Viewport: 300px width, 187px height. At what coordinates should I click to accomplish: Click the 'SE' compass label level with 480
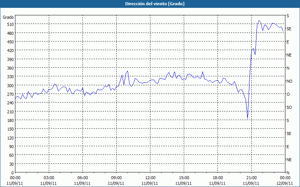click(x=289, y=29)
